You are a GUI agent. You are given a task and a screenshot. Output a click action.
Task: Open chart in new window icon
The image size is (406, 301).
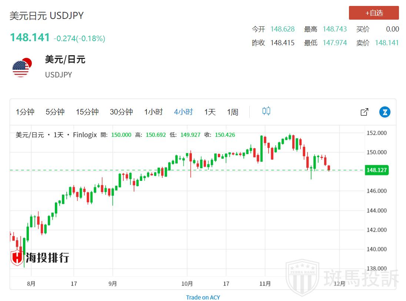364,112
